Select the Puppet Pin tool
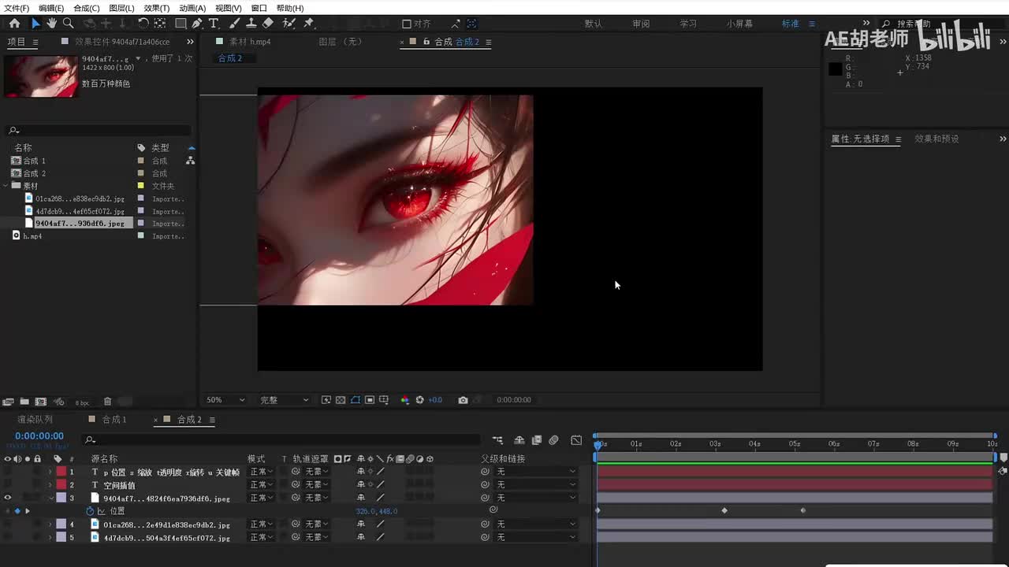Screen dimensions: 1009x567 309,24
